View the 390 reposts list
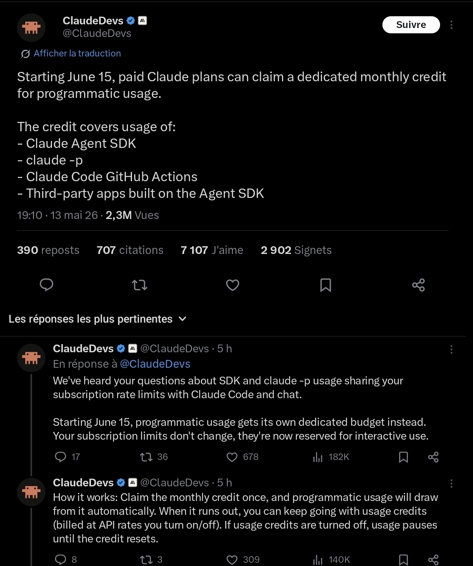 coord(48,250)
